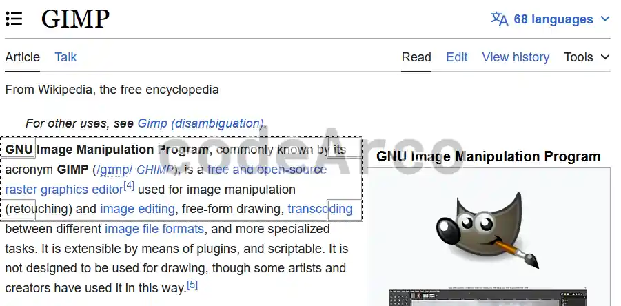The image size is (621, 306).
Task: Open the image file formats link
Action: tap(154, 229)
